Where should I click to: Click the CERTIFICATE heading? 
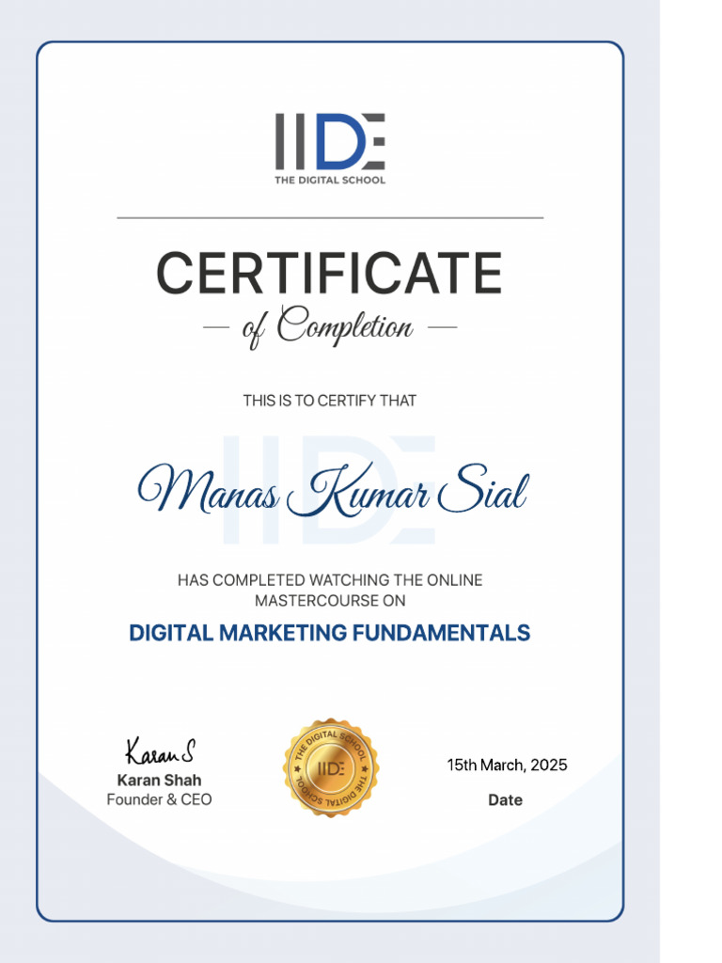coord(329,273)
